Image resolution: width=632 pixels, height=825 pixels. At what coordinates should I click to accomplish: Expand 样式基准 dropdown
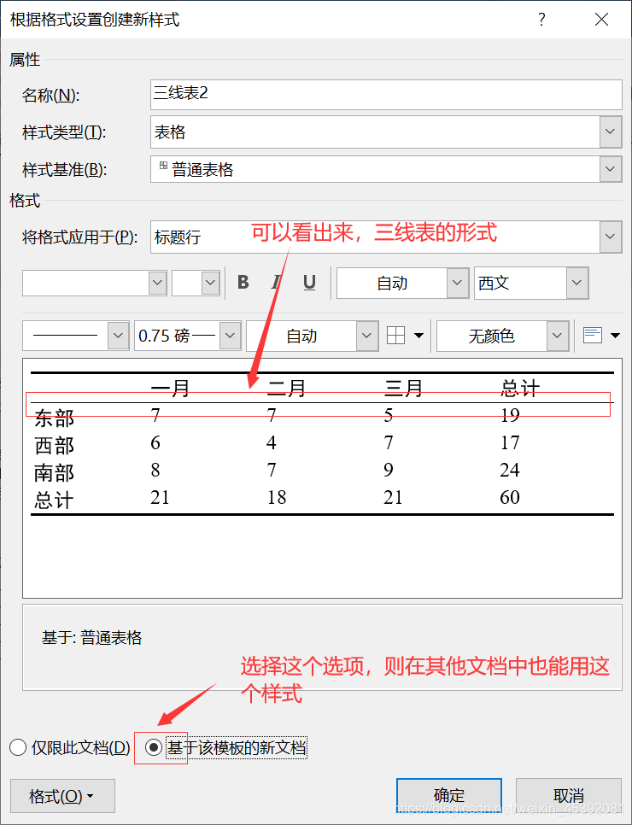(611, 169)
